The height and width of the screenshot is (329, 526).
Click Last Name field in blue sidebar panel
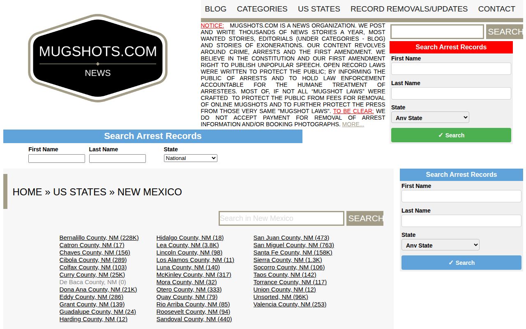(461, 221)
